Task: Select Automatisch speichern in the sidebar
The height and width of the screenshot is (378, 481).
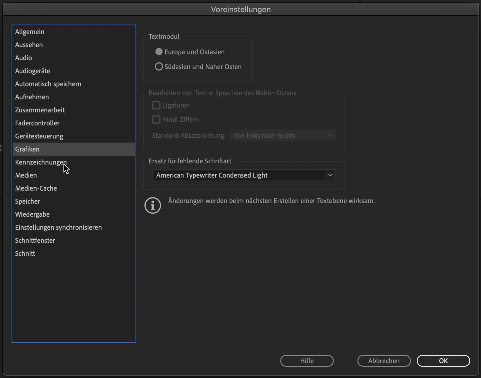Action: click(x=48, y=84)
